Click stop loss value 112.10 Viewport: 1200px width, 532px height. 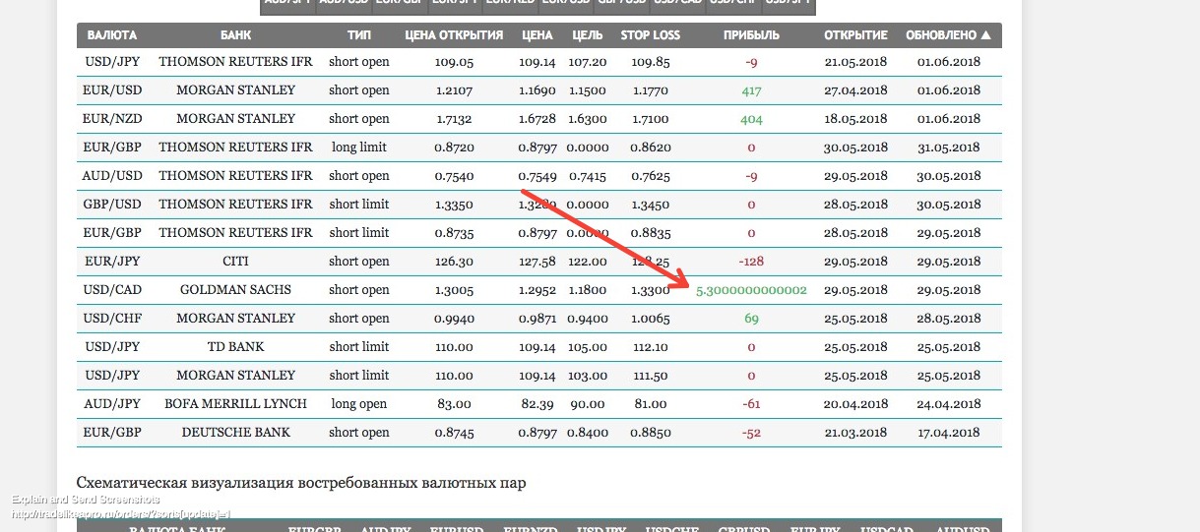pos(650,347)
